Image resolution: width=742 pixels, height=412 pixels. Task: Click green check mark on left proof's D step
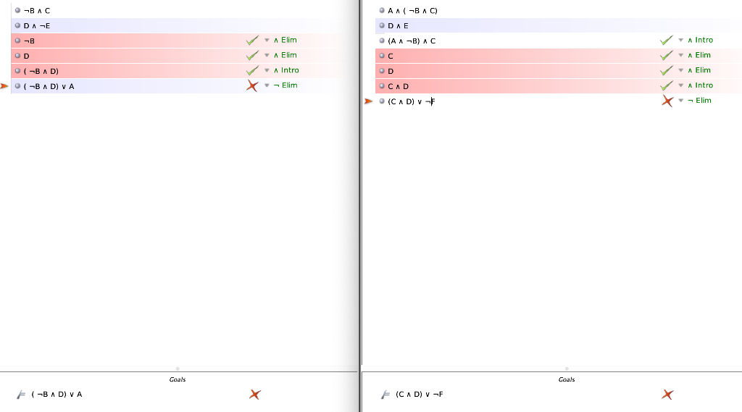[x=252, y=56]
